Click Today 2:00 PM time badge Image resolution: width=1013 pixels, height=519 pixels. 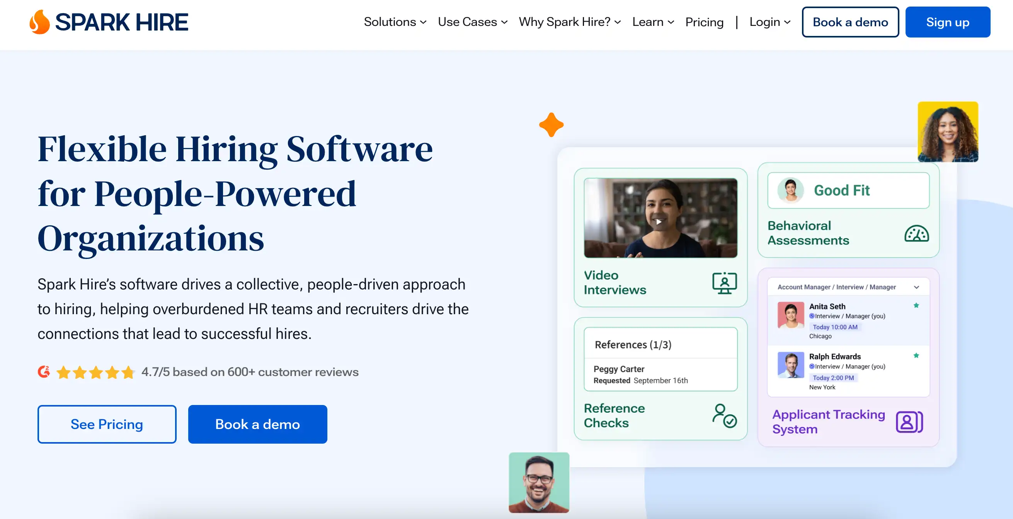tap(833, 378)
